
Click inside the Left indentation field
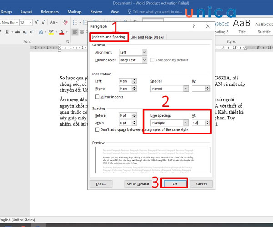click(x=126, y=81)
